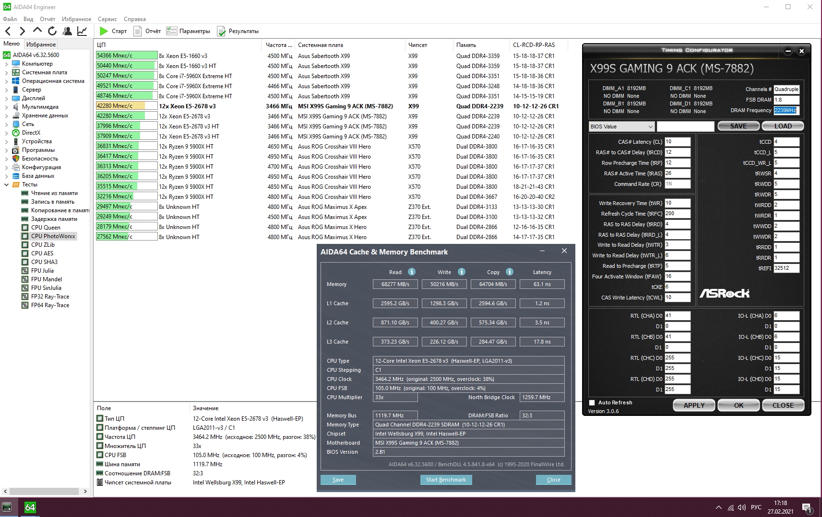Click LOAD in Timing Configurator
This screenshot has width=822, height=517.
click(783, 126)
